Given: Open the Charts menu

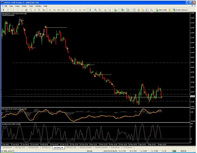Looking at the screenshot, I should [x=24, y=6].
